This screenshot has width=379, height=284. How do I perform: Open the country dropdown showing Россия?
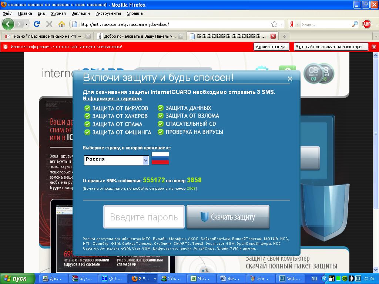click(x=117, y=160)
